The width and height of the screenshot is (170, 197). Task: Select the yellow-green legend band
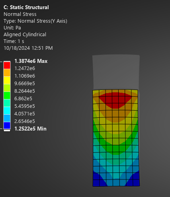[x=7, y=88]
